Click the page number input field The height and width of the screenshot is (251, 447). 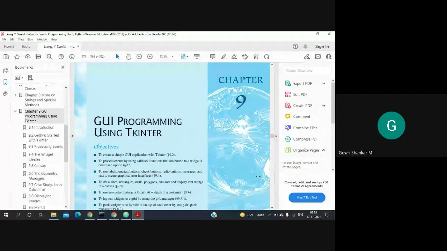[84, 57]
